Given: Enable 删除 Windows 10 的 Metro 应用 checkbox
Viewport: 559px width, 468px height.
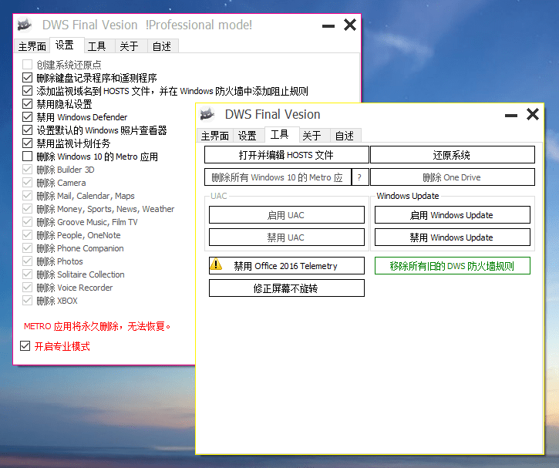Looking at the screenshot, I should pos(28,157).
